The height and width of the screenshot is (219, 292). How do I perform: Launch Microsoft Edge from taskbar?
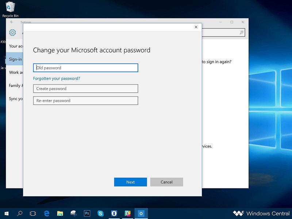point(46,214)
